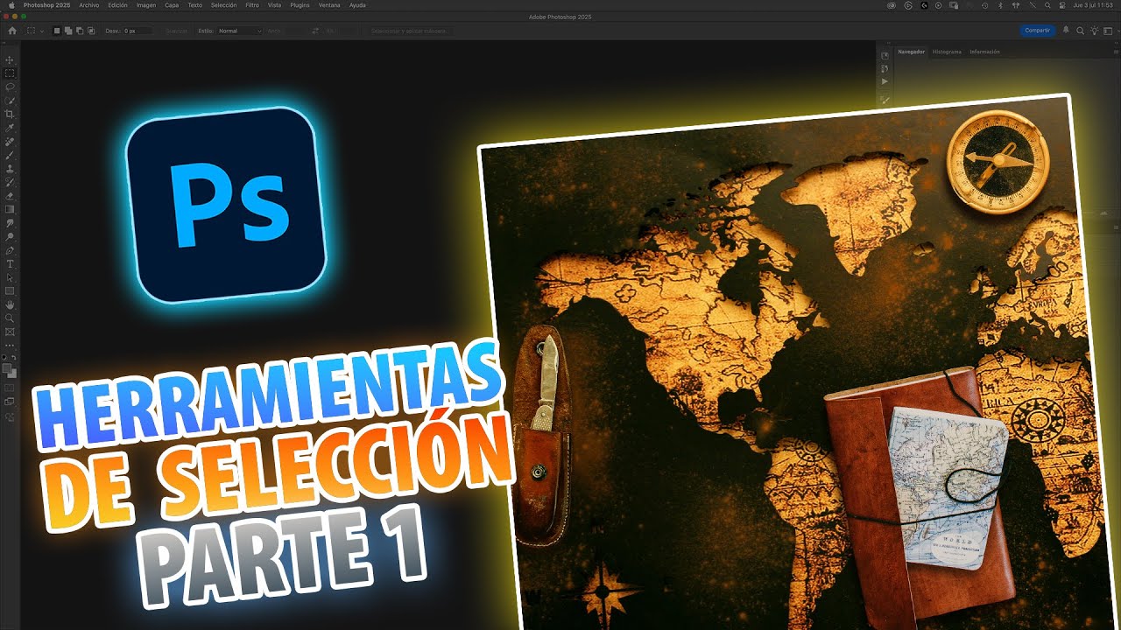Select the Clone Stamp tool
1121x630 pixels.
[11, 168]
